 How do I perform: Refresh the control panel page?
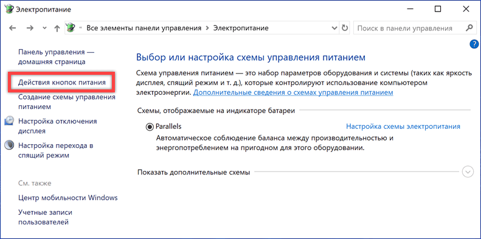click(345, 28)
